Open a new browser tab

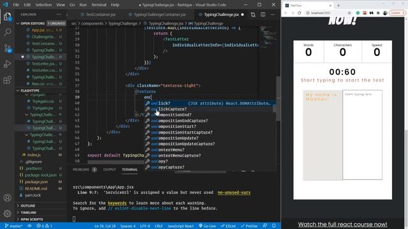click(339, 5)
